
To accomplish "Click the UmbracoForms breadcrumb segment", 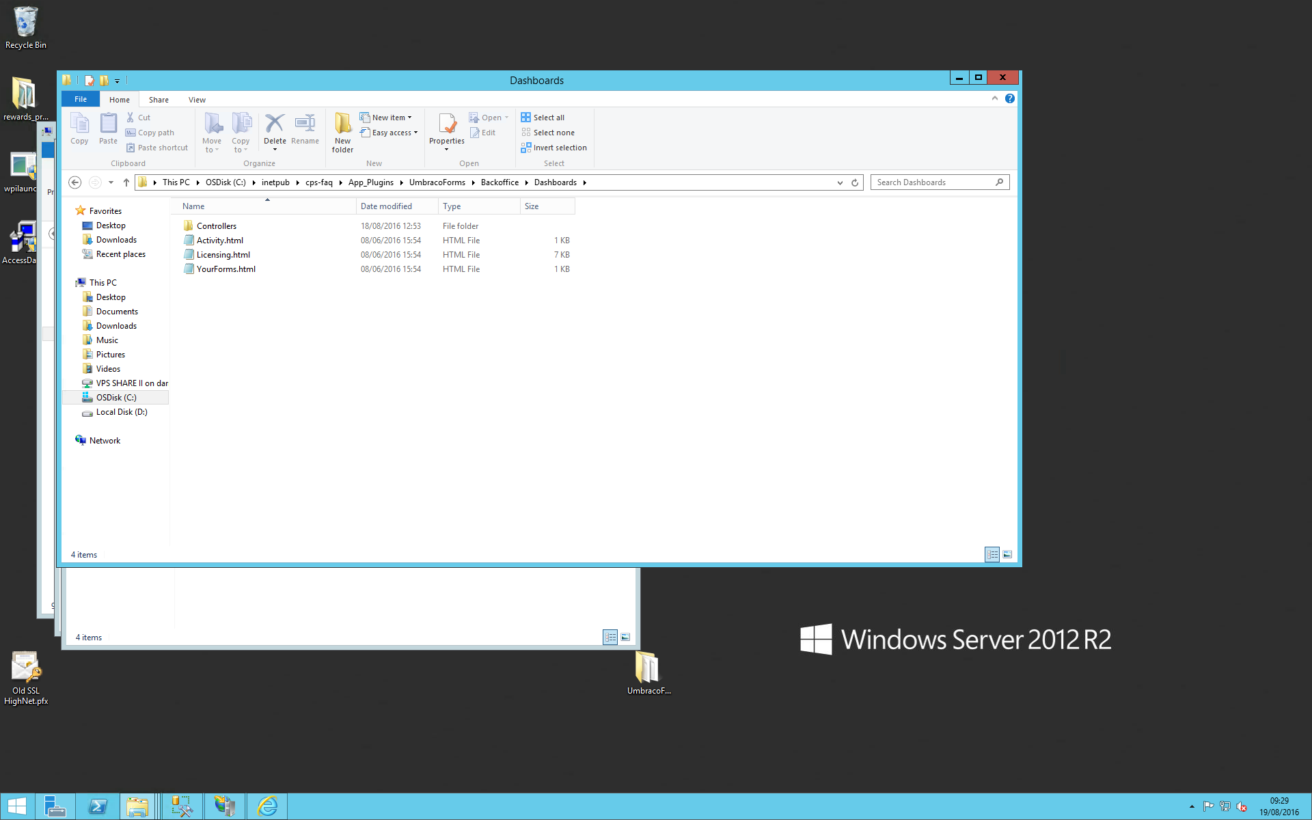I will (x=437, y=182).
